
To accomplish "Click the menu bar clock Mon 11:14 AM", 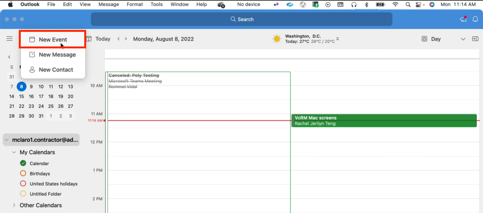I will (x=458, y=4).
